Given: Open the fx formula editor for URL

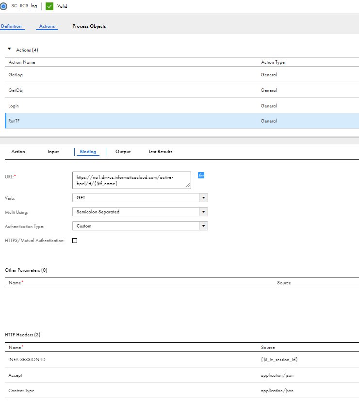Looking at the screenshot, I should coord(201,175).
